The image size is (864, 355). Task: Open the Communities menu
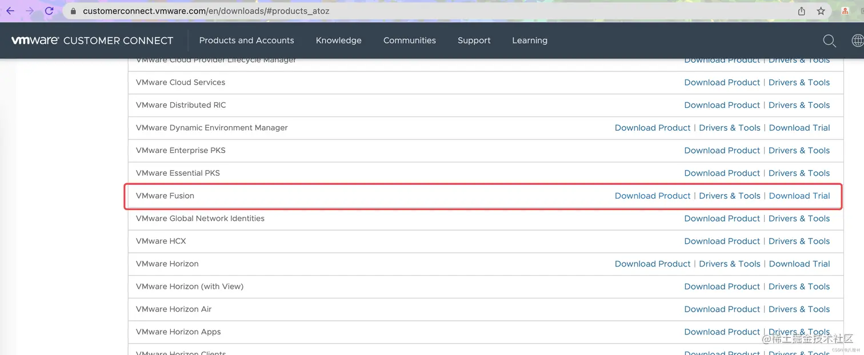(409, 41)
